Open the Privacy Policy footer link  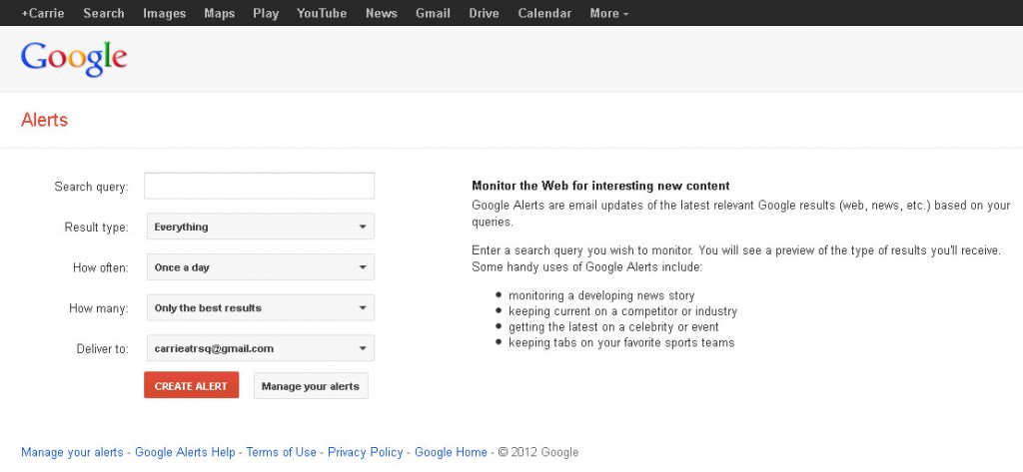(x=366, y=452)
